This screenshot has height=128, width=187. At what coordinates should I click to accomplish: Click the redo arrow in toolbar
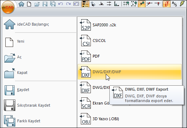(68, 4)
